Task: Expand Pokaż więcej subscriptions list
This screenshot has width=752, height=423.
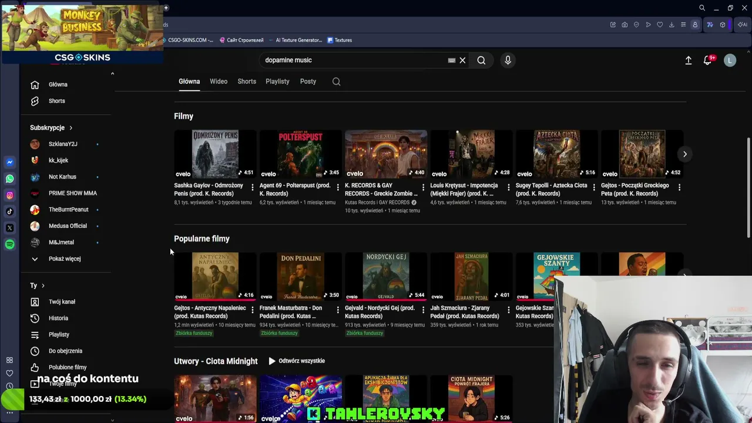Action: coord(65,258)
